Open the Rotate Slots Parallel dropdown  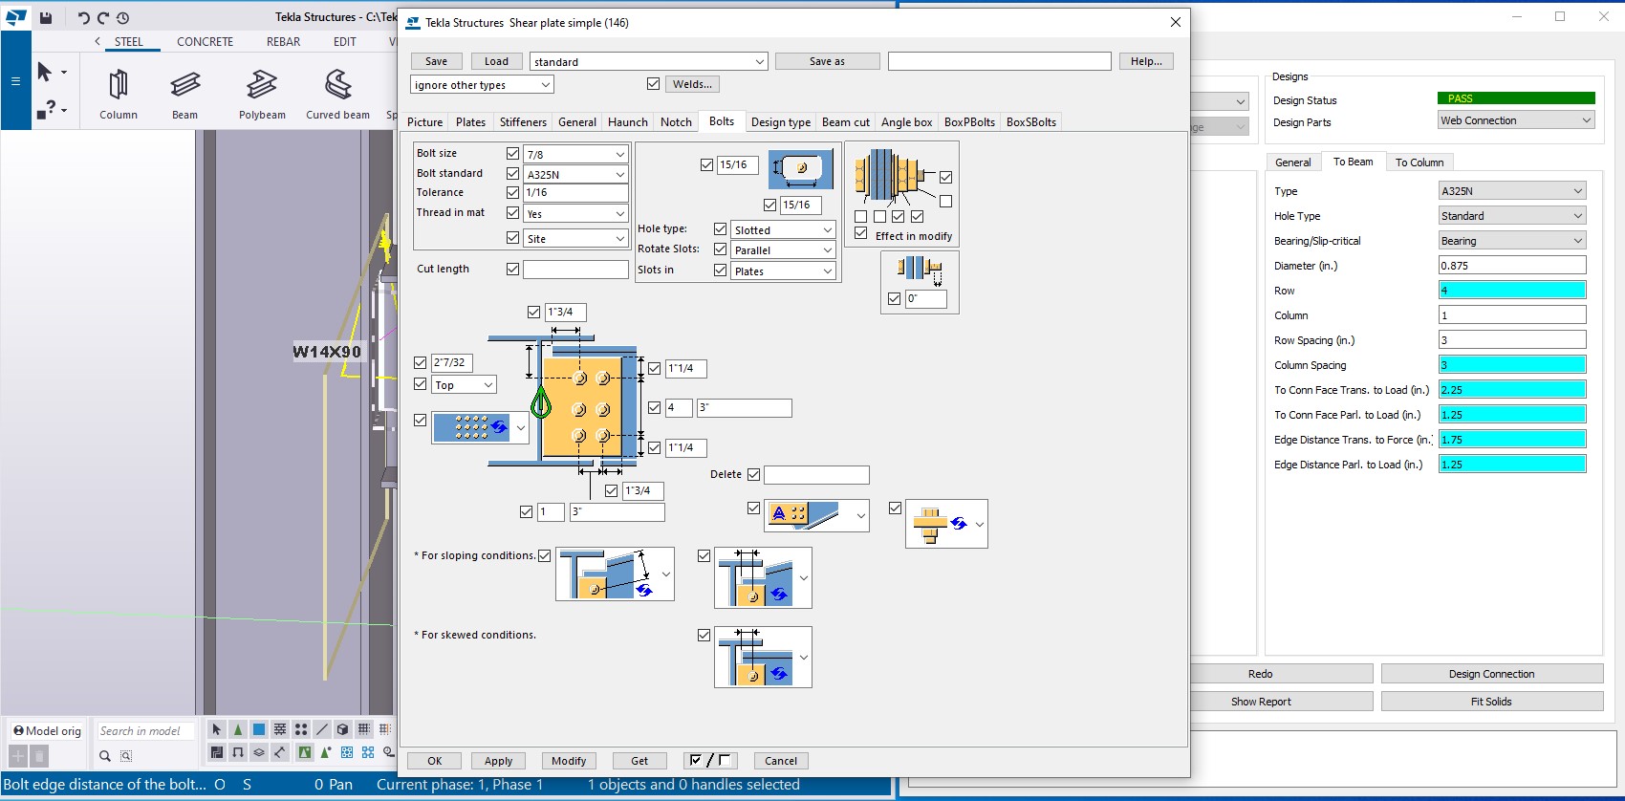tap(783, 249)
